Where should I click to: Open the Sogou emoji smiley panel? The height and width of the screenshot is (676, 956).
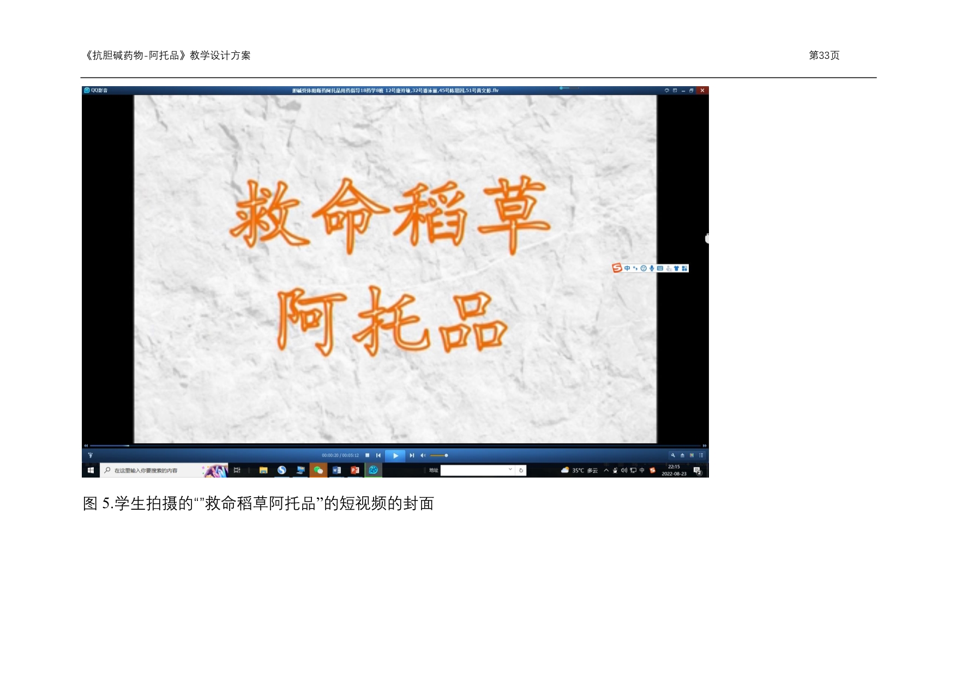tap(644, 268)
